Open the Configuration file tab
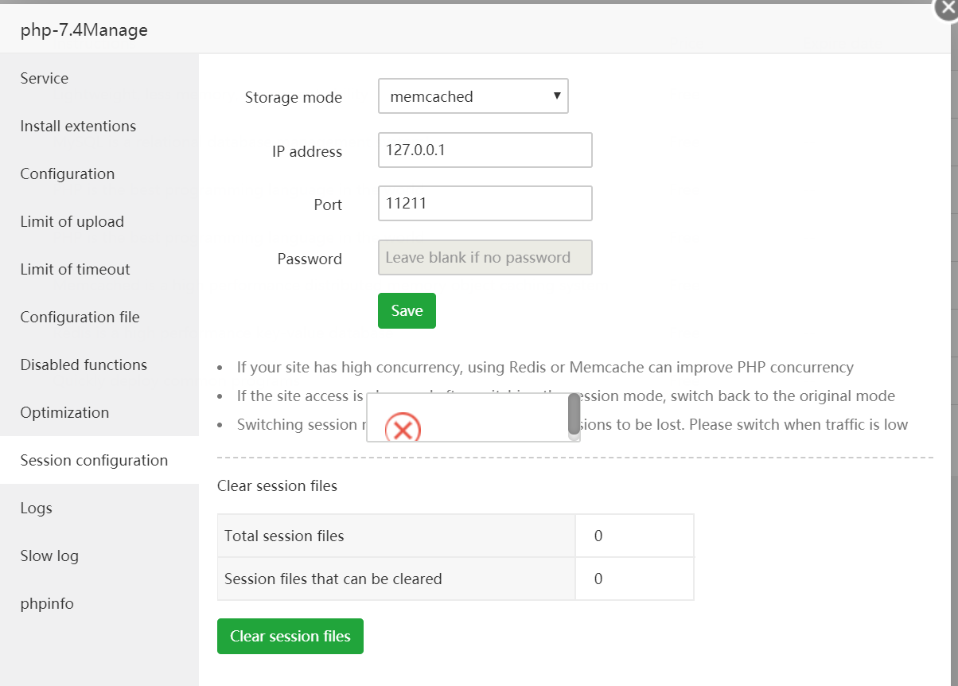 click(80, 317)
